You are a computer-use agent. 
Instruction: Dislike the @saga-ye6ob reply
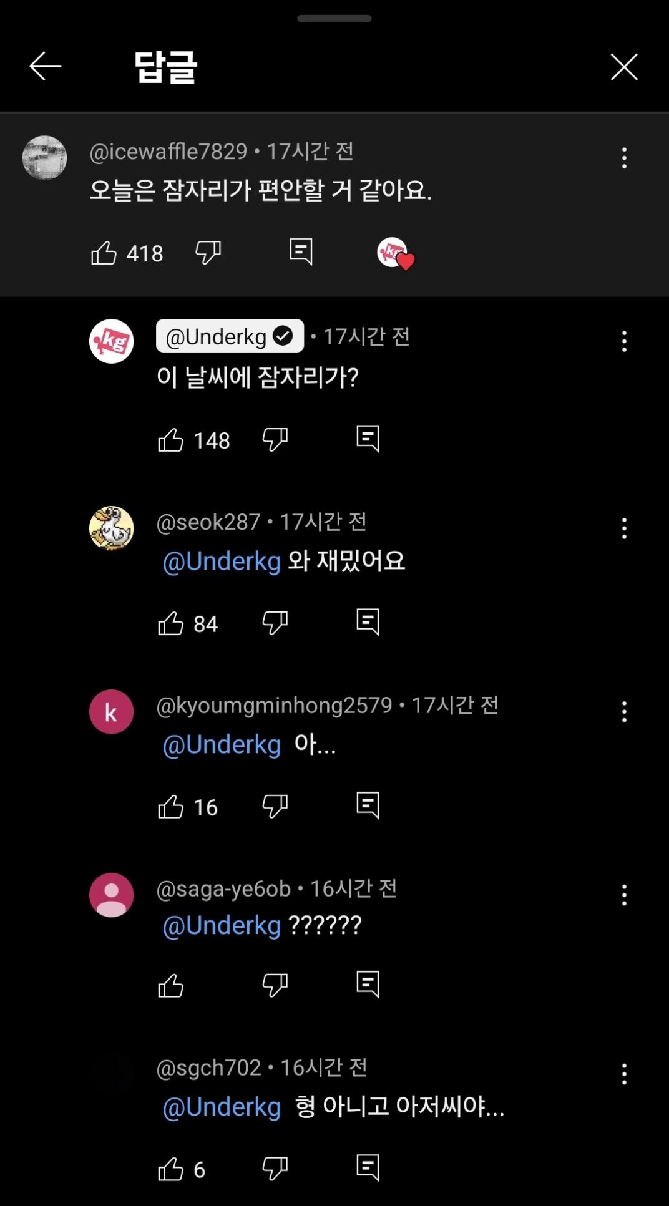[275, 985]
